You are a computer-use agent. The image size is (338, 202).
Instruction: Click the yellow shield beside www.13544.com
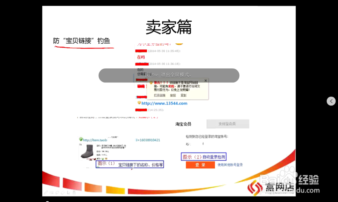[x=139, y=103]
